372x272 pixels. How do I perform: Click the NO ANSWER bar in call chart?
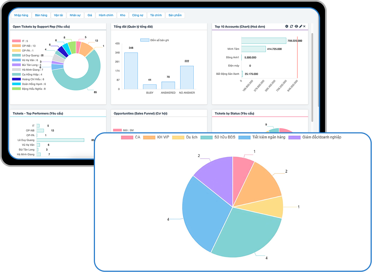pyautogui.click(x=187, y=77)
